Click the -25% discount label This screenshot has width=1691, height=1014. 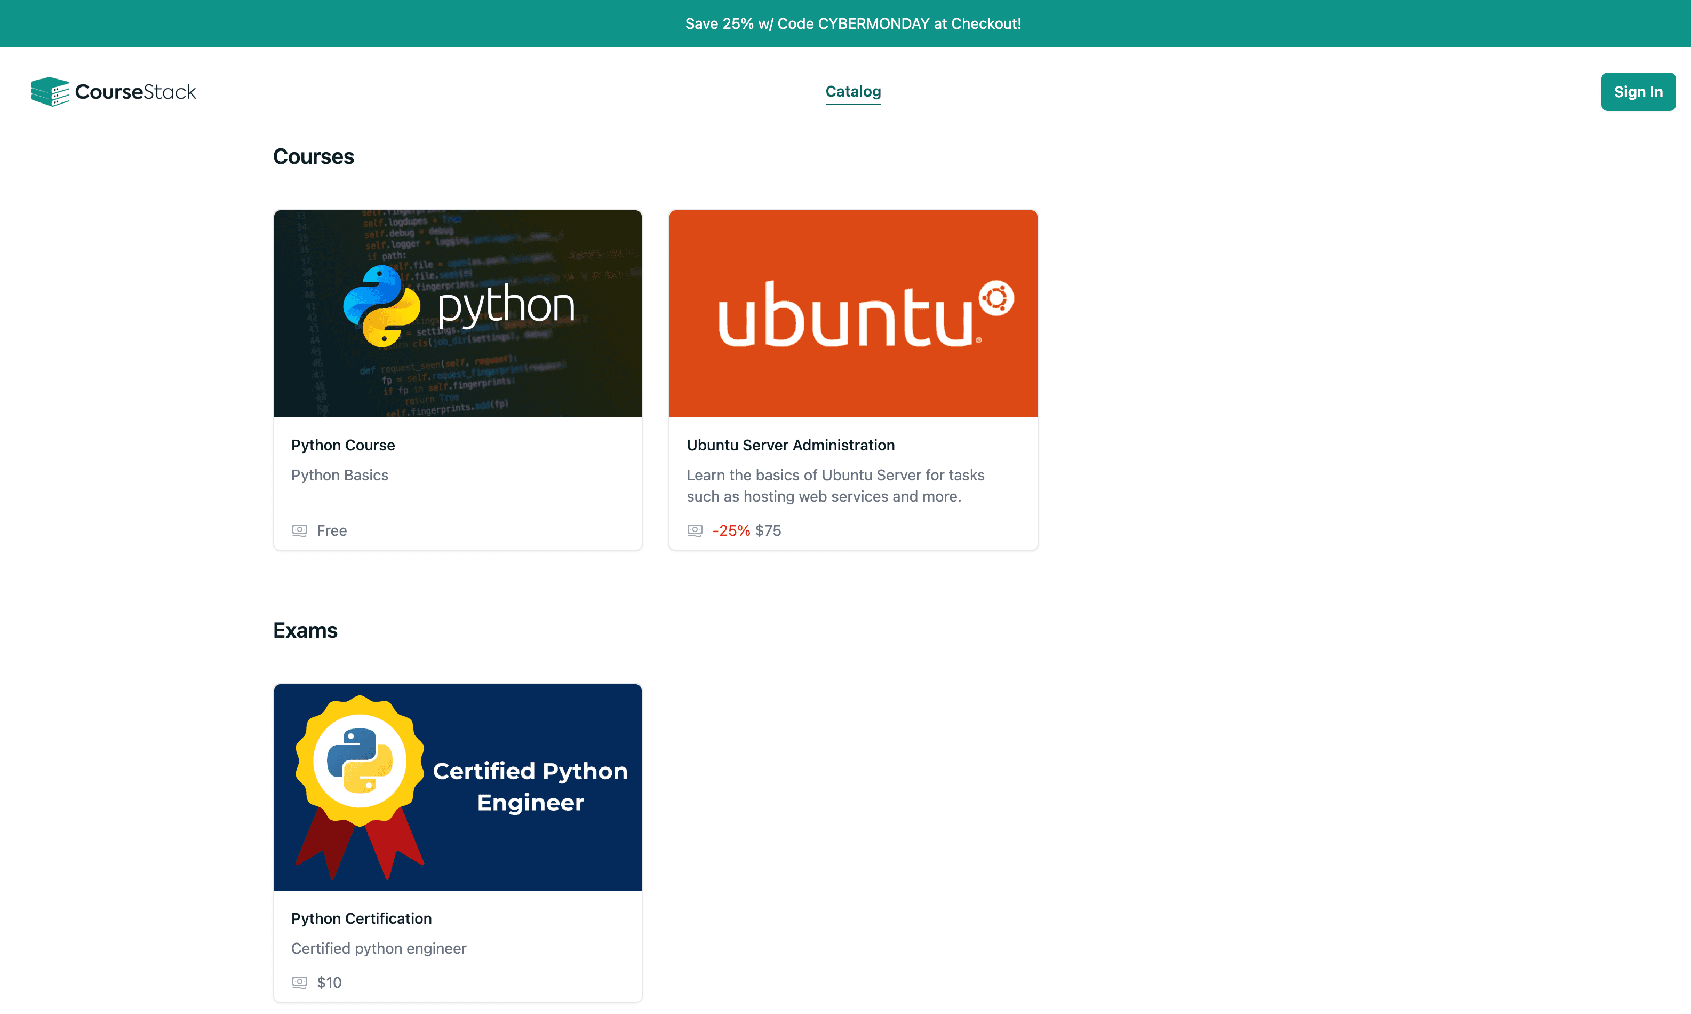(731, 530)
